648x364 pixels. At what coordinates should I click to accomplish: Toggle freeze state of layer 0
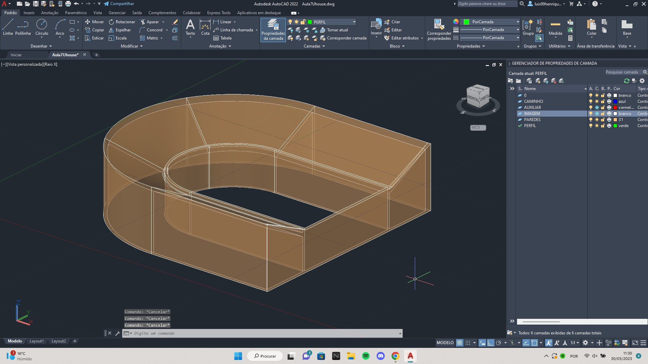point(597,95)
